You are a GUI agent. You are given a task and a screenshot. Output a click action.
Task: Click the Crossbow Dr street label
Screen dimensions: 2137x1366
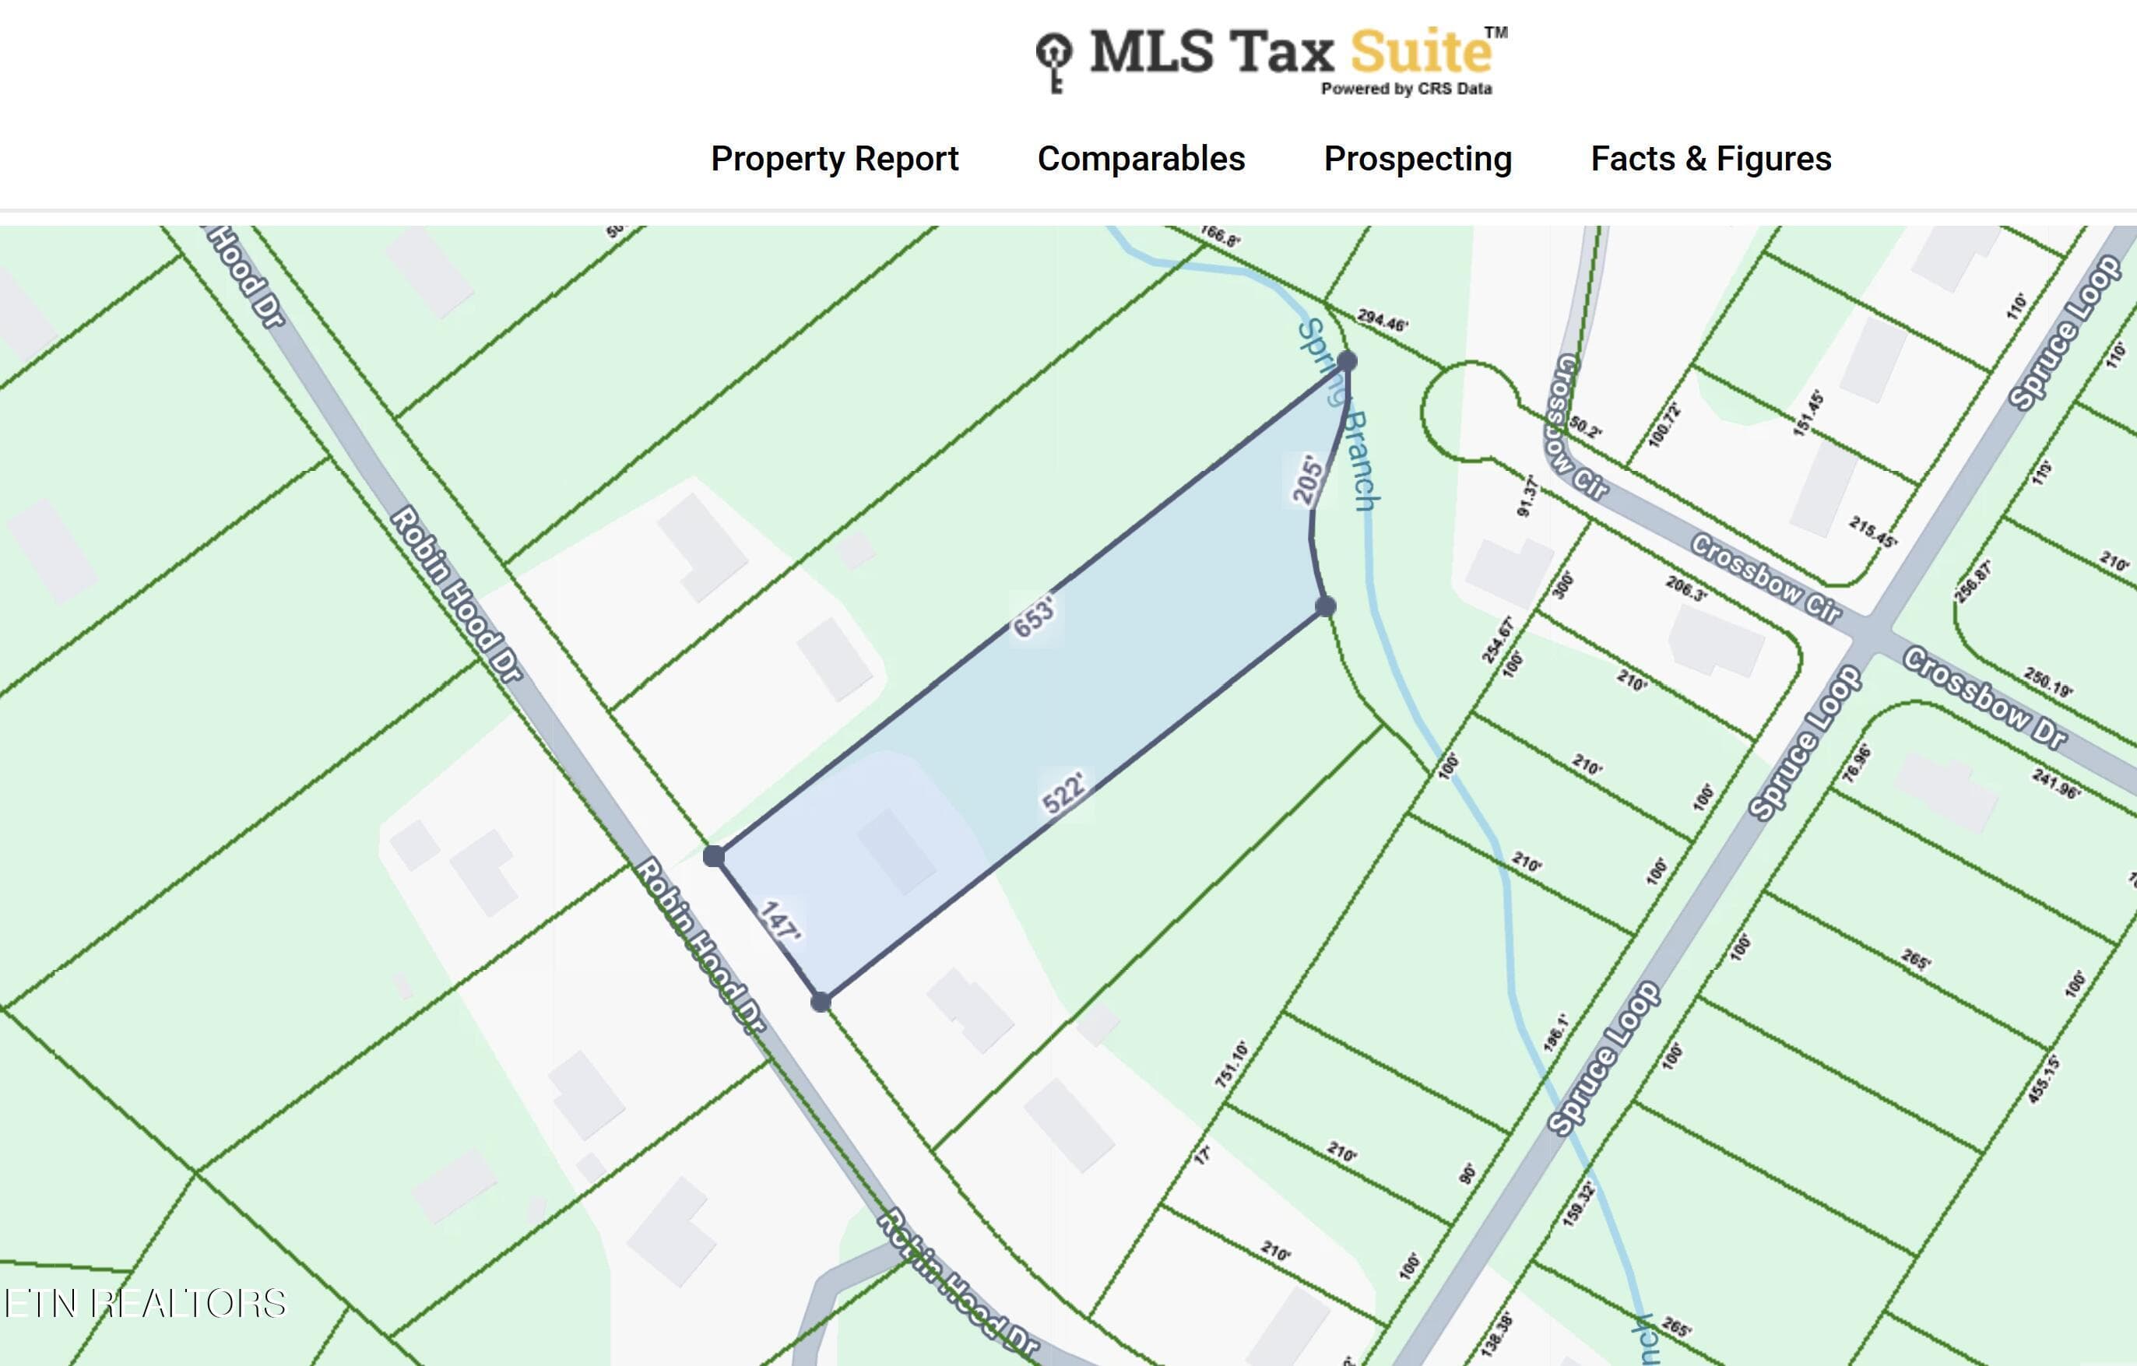pos(1985,698)
